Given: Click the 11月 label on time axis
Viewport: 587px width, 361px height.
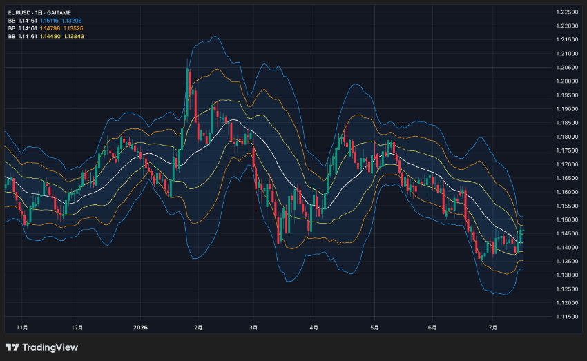Looking at the screenshot, I should [22, 327].
